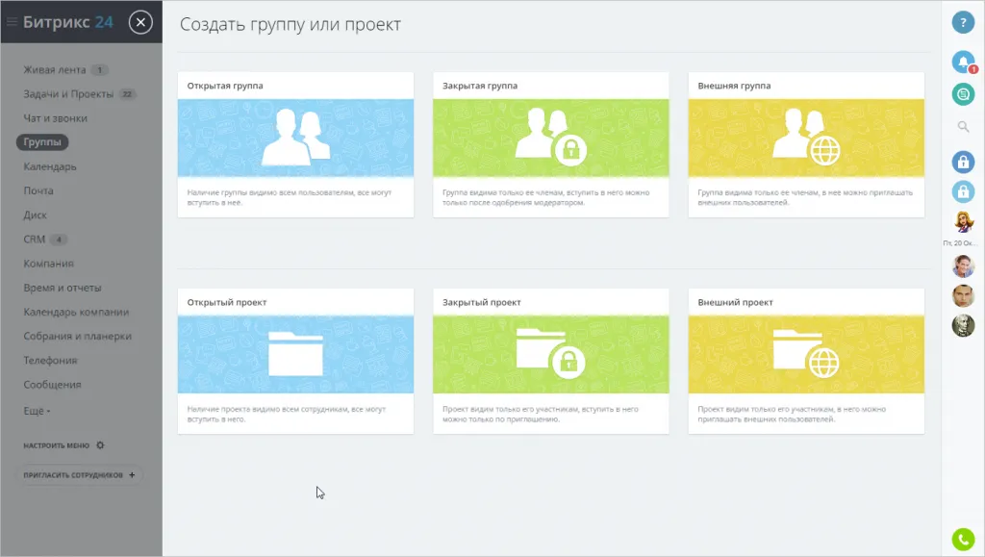Choose the Закрытая группа option

point(550,144)
